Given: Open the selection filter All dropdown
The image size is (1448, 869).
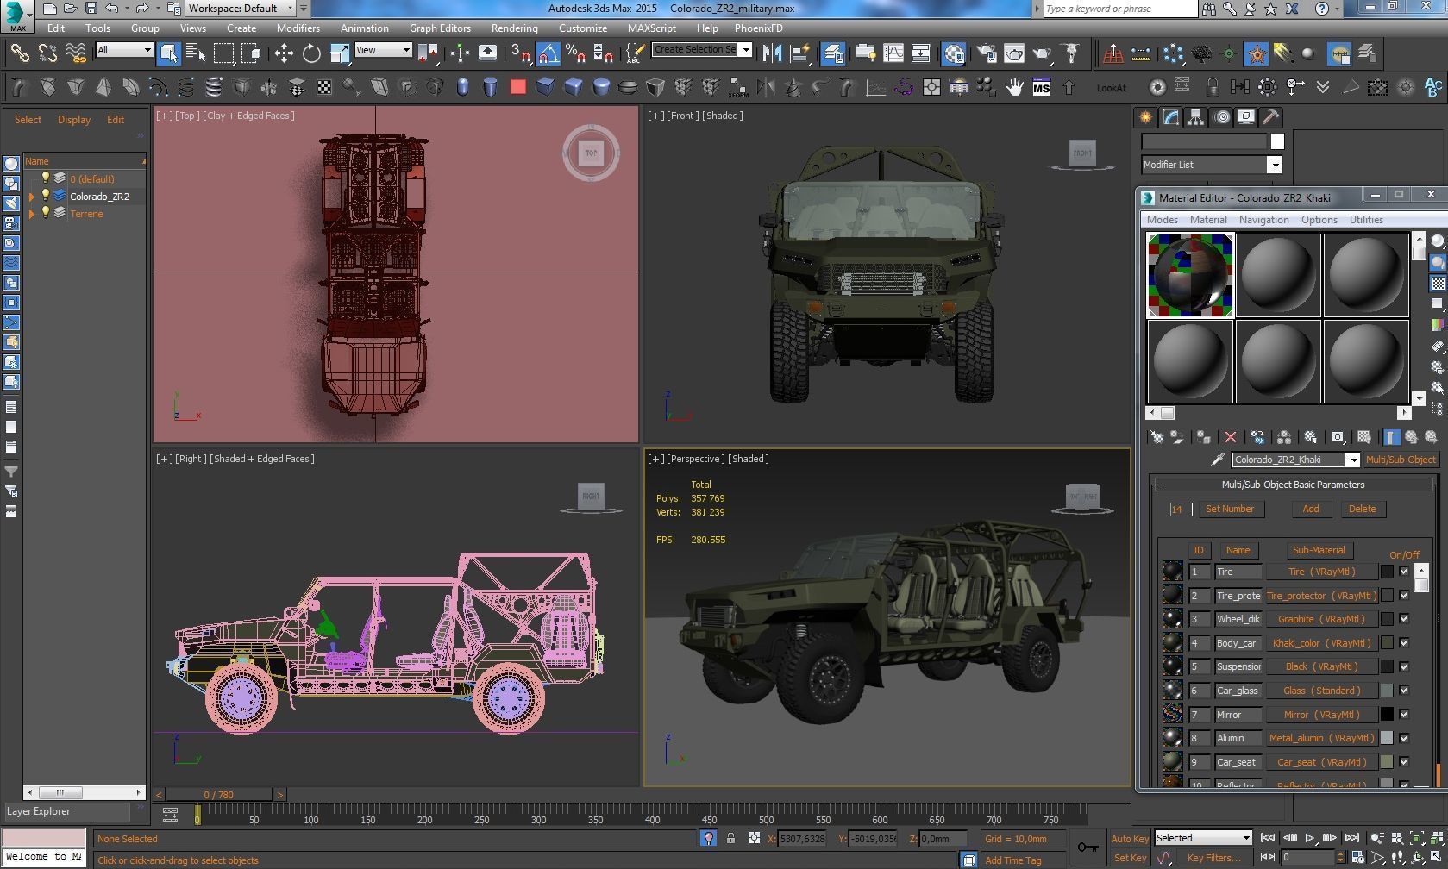Looking at the screenshot, I should 124,50.
